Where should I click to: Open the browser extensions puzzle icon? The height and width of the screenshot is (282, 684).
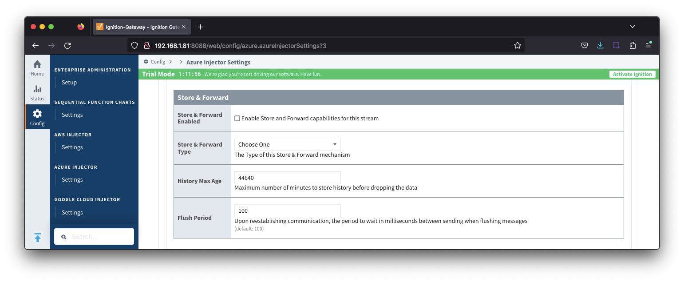(633, 45)
